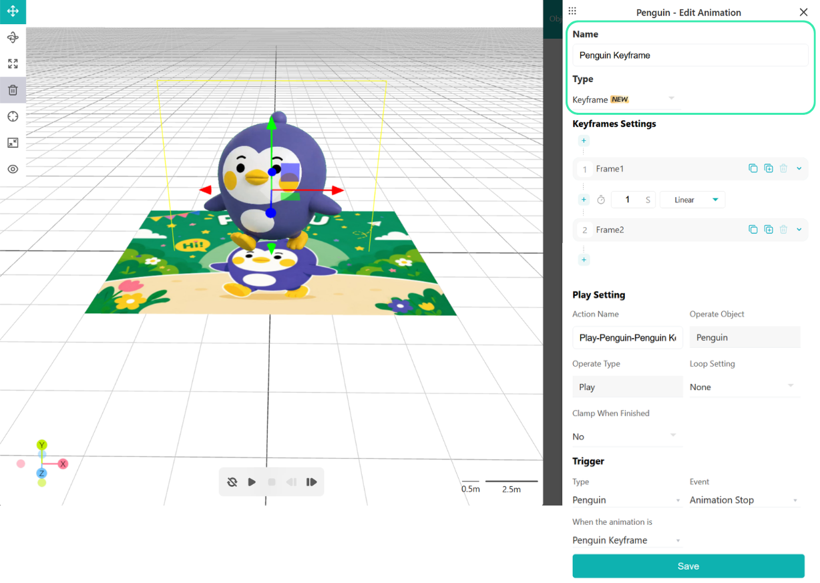820x583 pixels.
Task: Click the green Y-axis arrow on penguin gizmo
Action: click(x=271, y=123)
